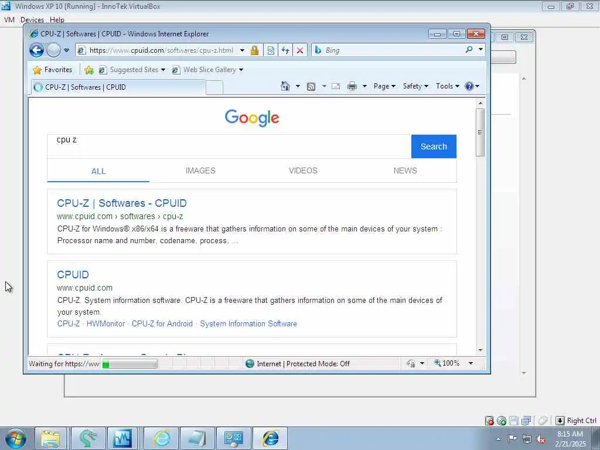Click the Read Mail envelope icon
This screenshot has height=450, width=600.
(x=336, y=86)
